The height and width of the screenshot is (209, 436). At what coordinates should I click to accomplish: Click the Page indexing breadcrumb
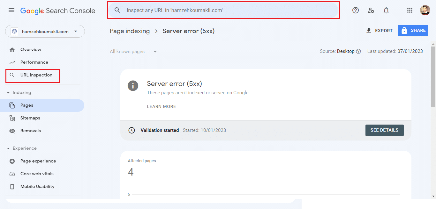point(130,31)
